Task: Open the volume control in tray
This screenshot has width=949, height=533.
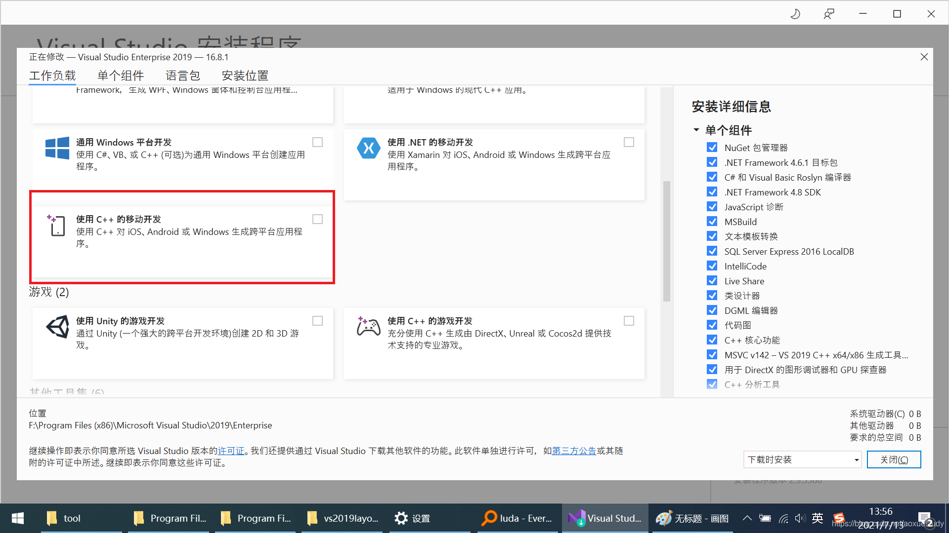Action: pyautogui.click(x=800, y=518)
